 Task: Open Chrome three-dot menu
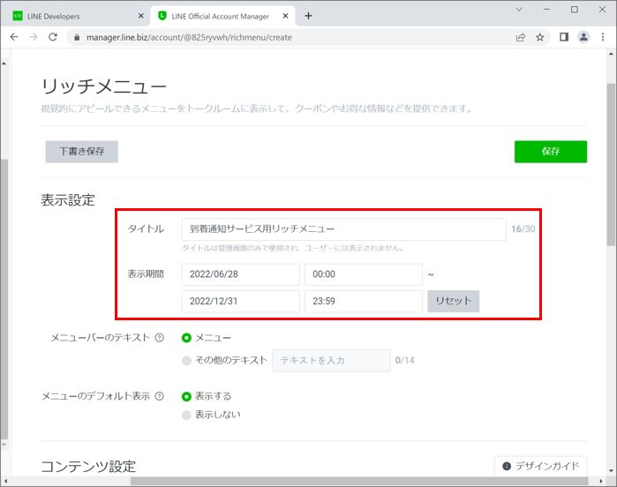(x=603, y=37)
